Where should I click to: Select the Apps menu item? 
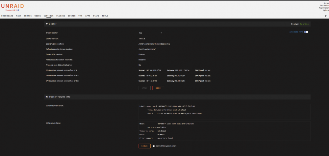pyautogui.click(x=88, y=16)
